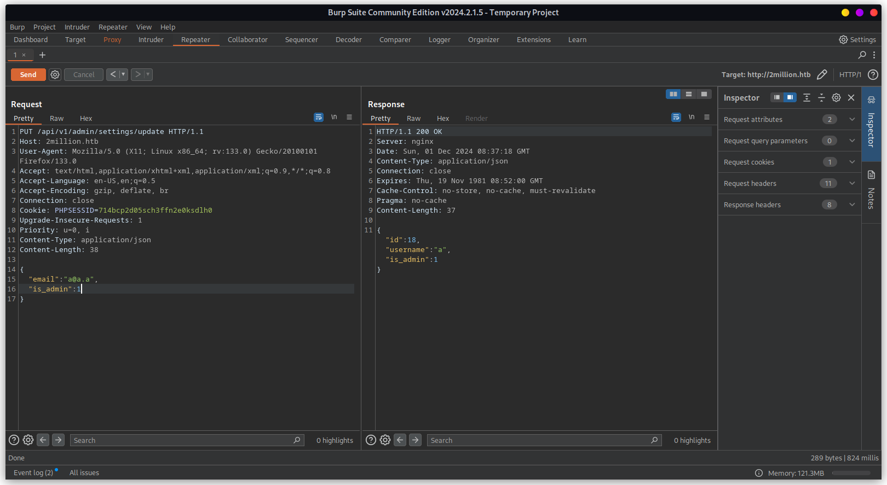The width and height of the screenshot is (887, 485).
Task: Click the memory usage bar
Action: [x=851, y=473]
